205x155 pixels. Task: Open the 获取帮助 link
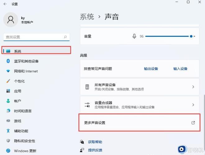(x=95, y=142)
